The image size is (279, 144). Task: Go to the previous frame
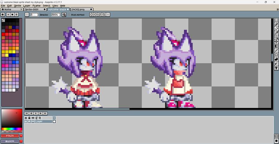click(x=31, y=113)
